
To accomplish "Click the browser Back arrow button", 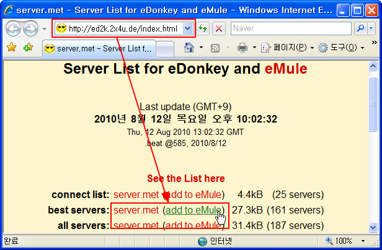I will tap(13, 28).
